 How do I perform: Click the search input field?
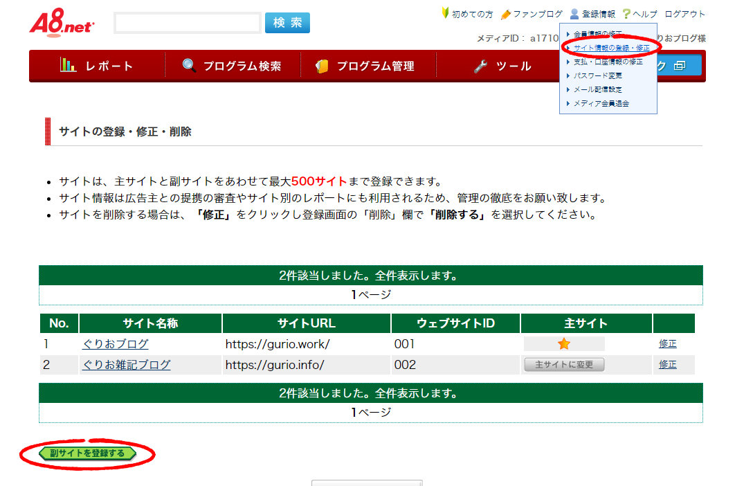[187, 23]
